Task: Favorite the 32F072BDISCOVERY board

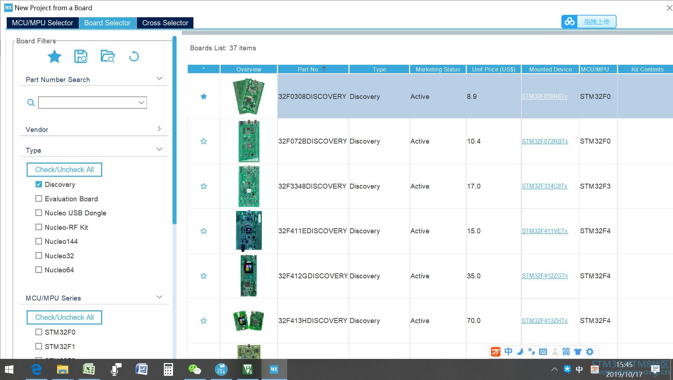Action: click(204, 141)
